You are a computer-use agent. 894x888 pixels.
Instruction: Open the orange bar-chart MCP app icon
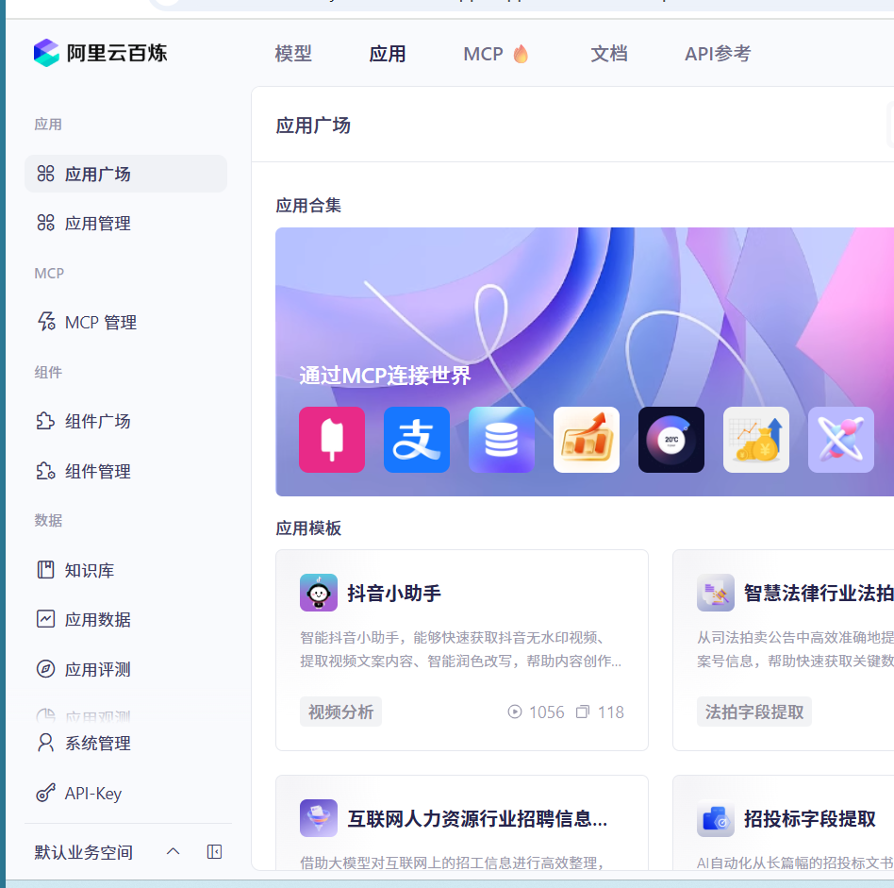pos(587,440)
